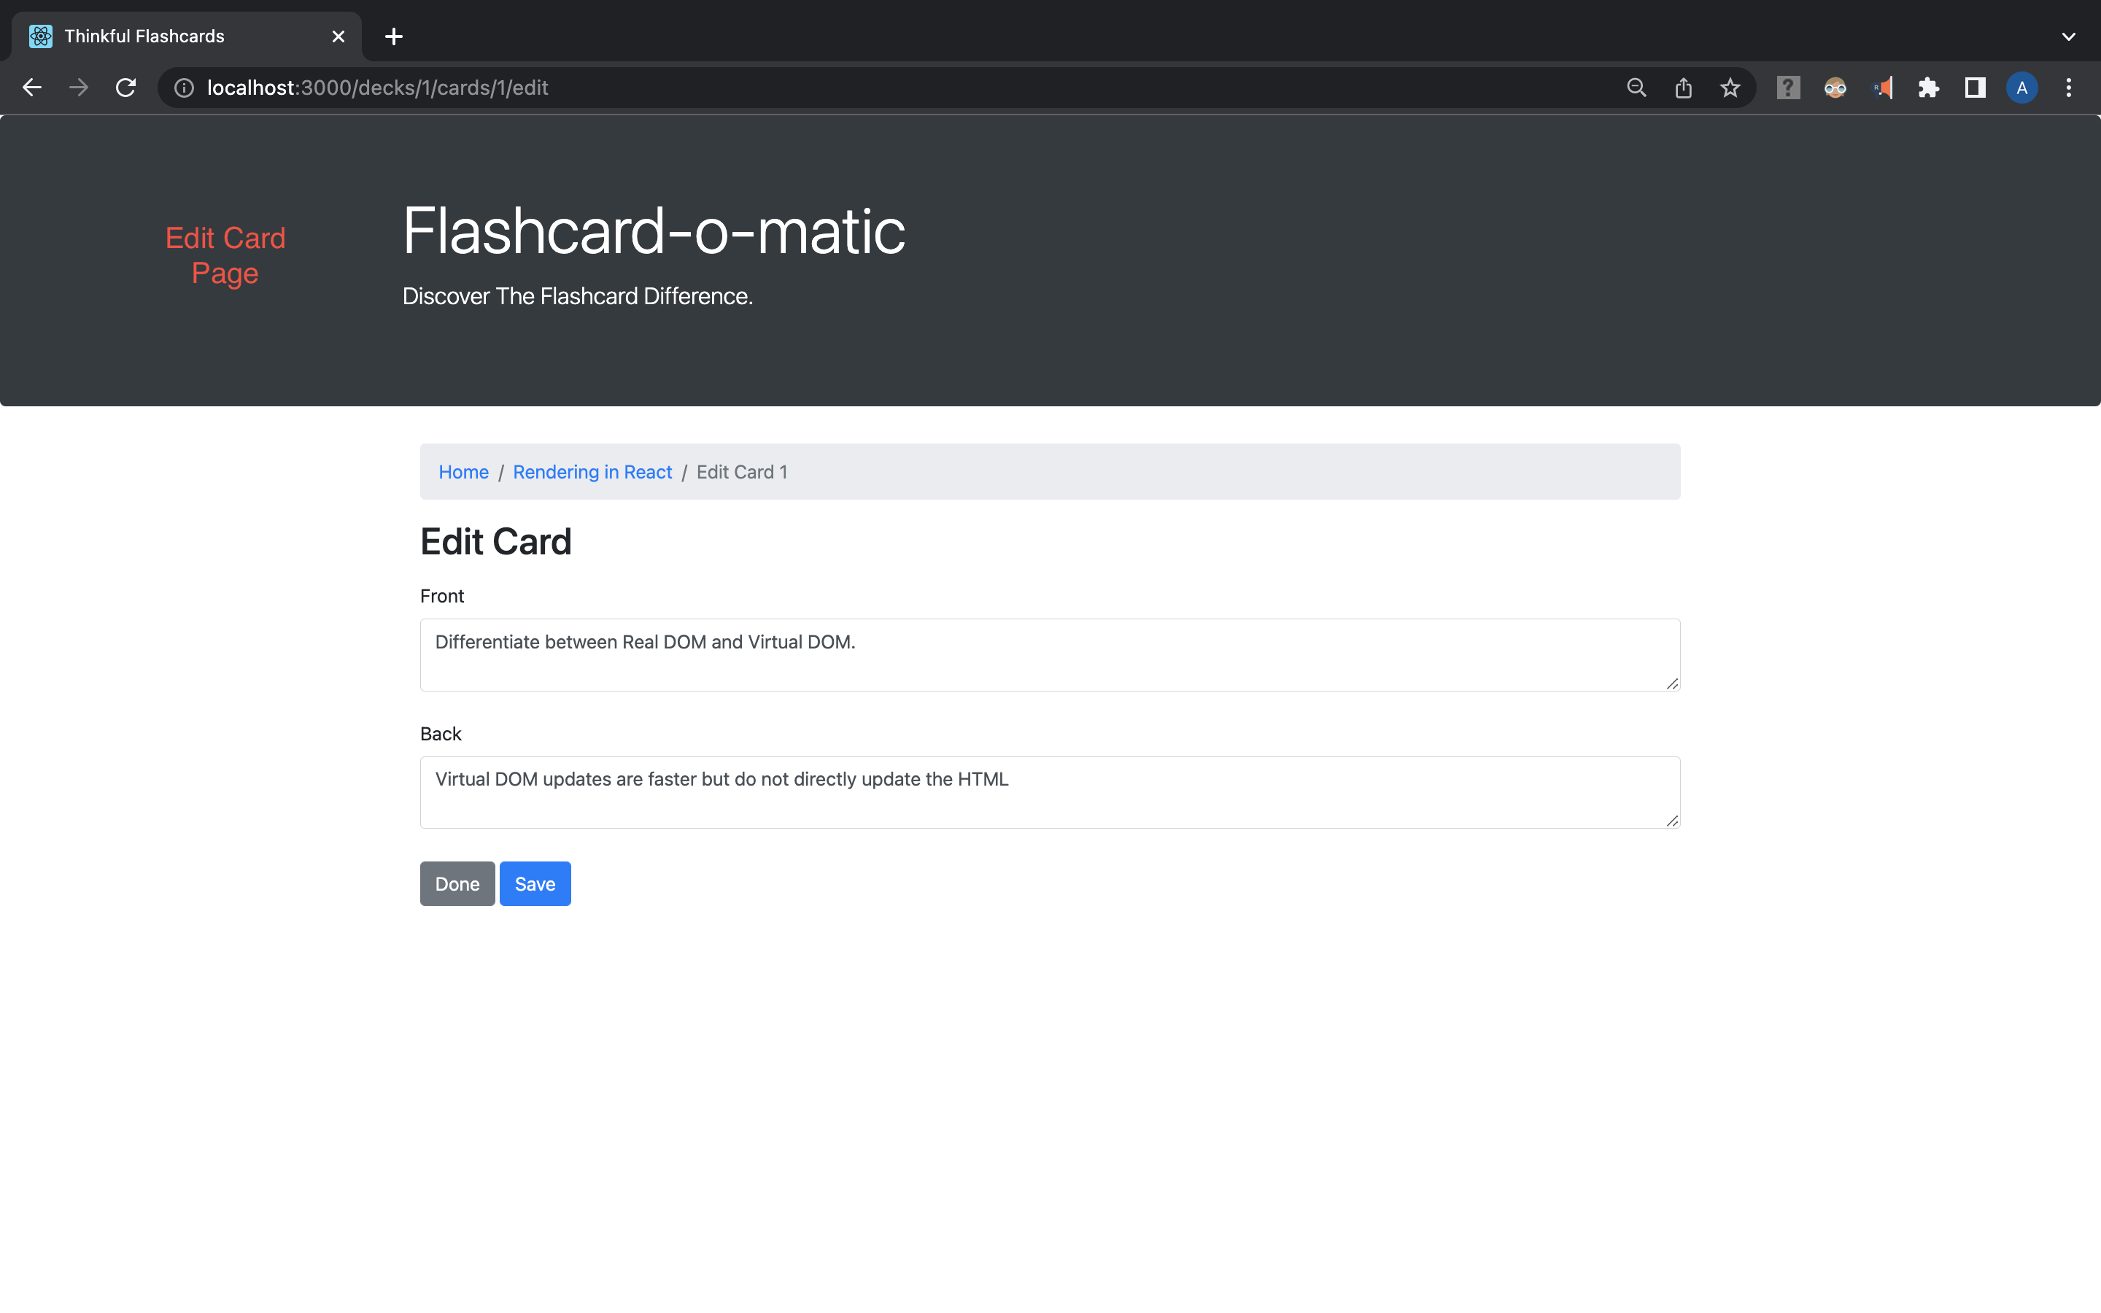Open the profile avatar menu
The width and height of the screenshot is (2101, 1313).
tap(2021, 87)
